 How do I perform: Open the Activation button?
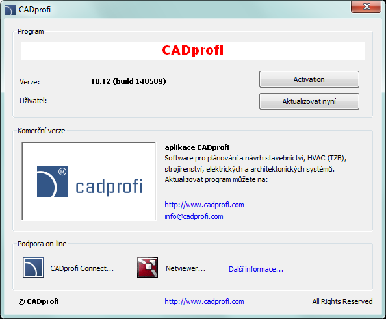coord(309,79)
